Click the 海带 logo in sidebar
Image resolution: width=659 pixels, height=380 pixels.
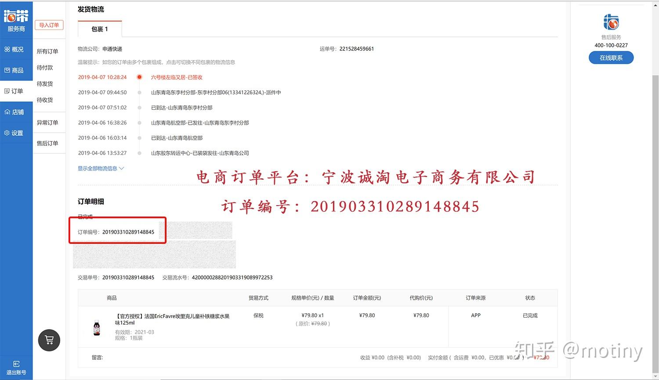16,17
